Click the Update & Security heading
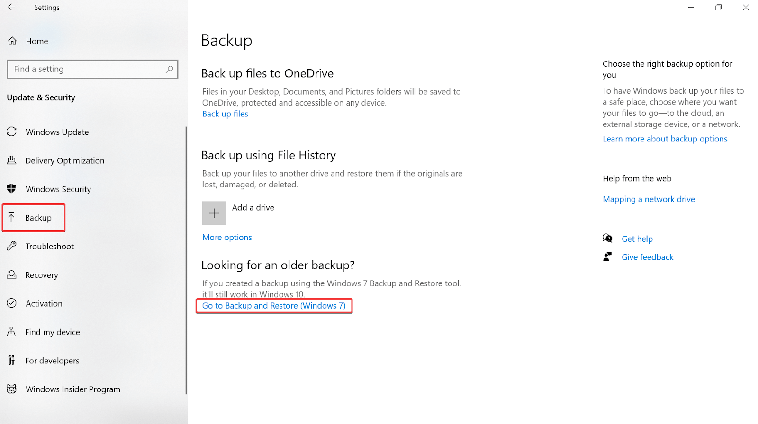 tap(41, 97)
